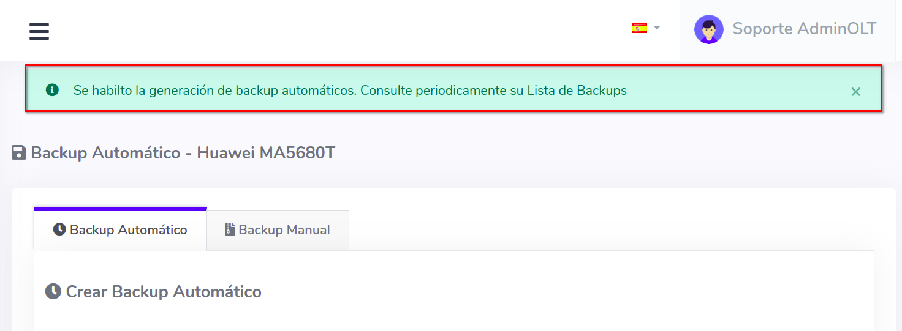Click the zip file icon in Backup Manual tab

point(230,230)
